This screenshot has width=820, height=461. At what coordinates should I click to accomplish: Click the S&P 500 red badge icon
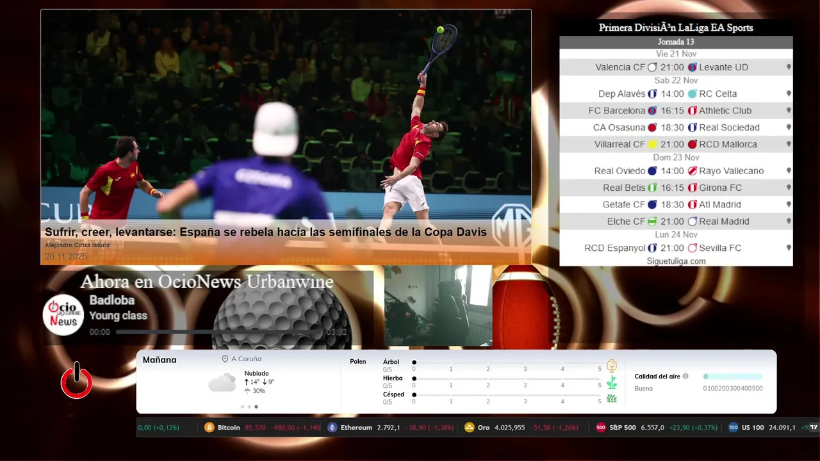600,428
